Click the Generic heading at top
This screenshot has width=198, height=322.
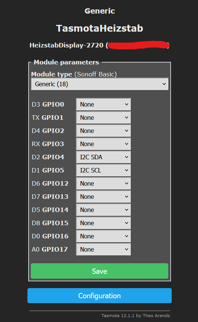coord(100,11)
